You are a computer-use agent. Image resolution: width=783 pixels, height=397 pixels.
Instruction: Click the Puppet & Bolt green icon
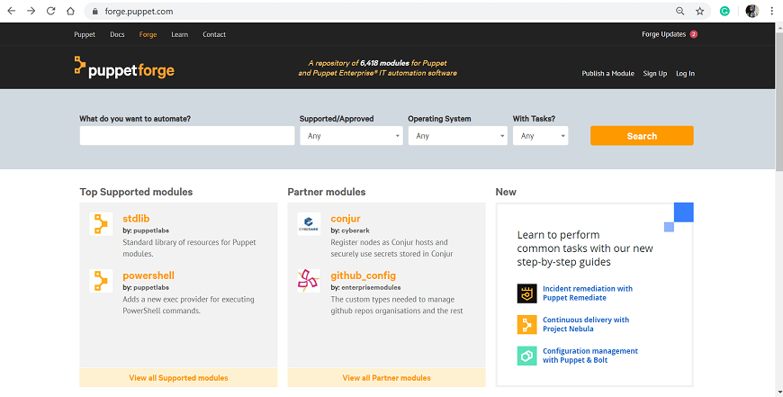click(526, 356)
